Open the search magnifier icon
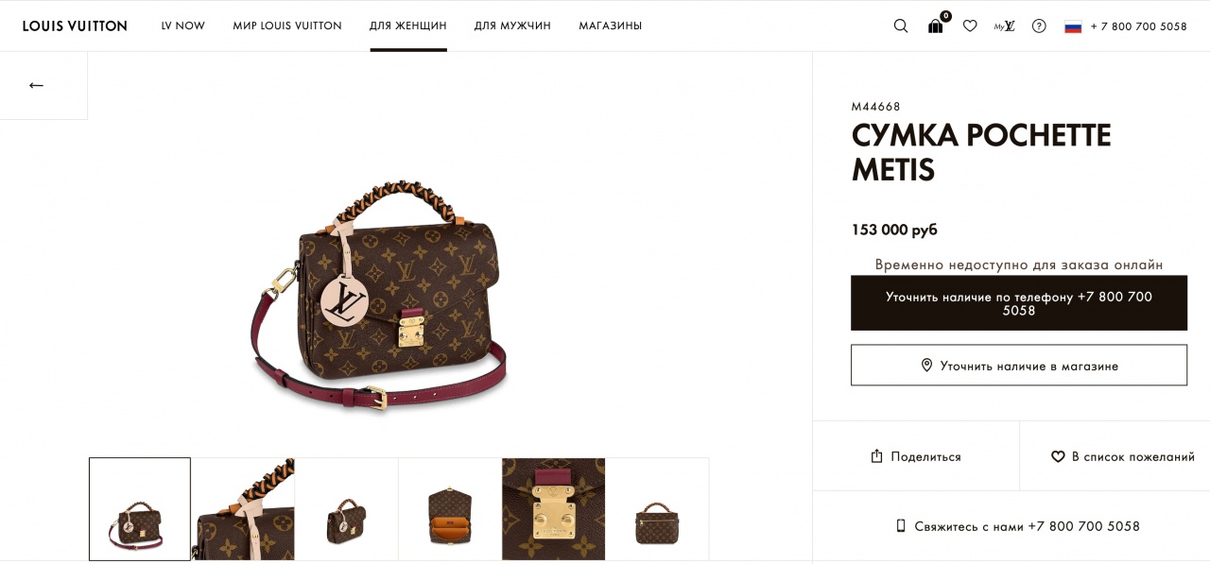 coord(900,26)
